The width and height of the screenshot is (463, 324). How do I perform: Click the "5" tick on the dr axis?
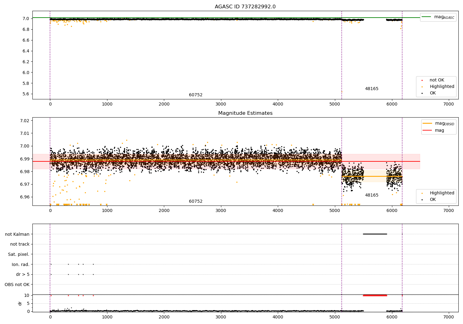(28, 303)
